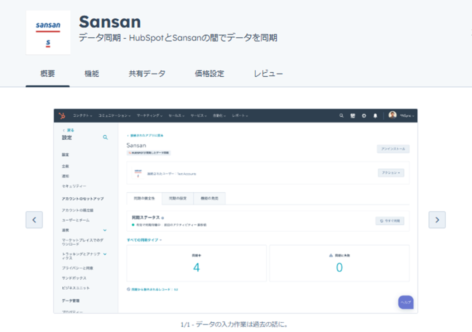Expand トラッキングとアナリティクス sidebar chevron
Image resolution: width=472 pixels, height=332 pixels.
click(105, 254)
